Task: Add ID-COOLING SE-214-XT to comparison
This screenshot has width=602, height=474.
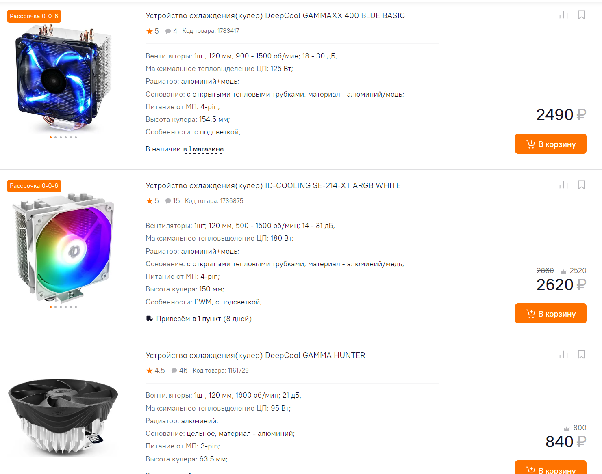Action: pyautogui.click(x=563, y=185)
